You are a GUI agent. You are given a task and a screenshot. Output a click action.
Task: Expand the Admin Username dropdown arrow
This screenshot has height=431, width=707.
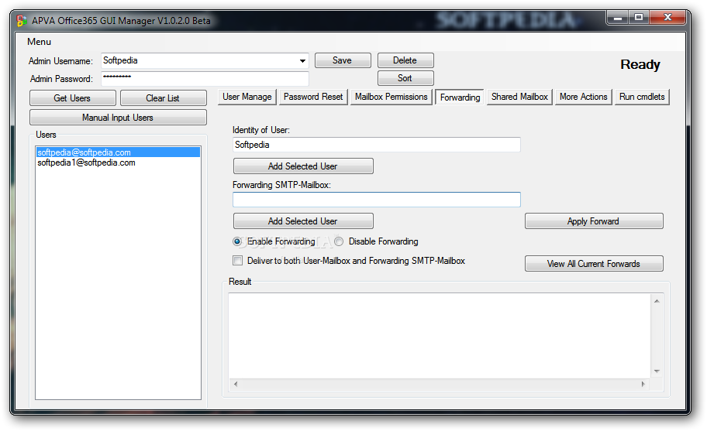click(x=302, y=60)
